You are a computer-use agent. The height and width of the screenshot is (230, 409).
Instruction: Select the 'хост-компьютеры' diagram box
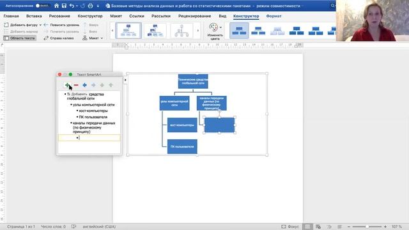(x=182, y=125)
